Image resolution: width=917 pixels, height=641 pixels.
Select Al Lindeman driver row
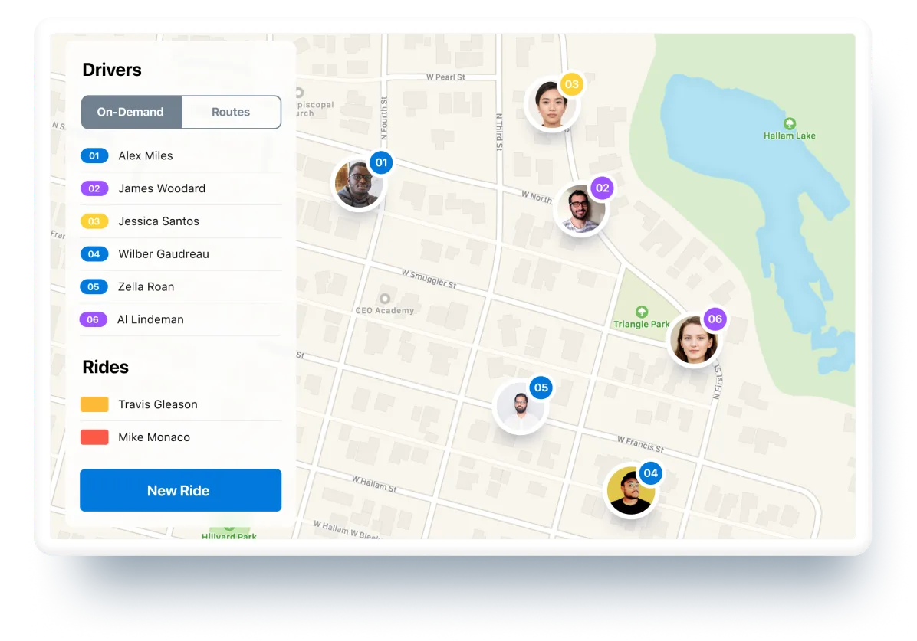pyautogui.click(x=181, y=319)
